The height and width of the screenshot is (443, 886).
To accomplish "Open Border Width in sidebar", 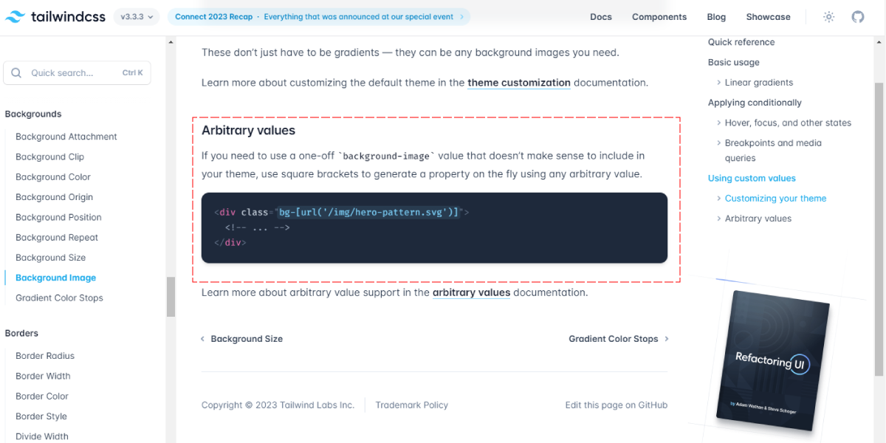I will point(43,376).
